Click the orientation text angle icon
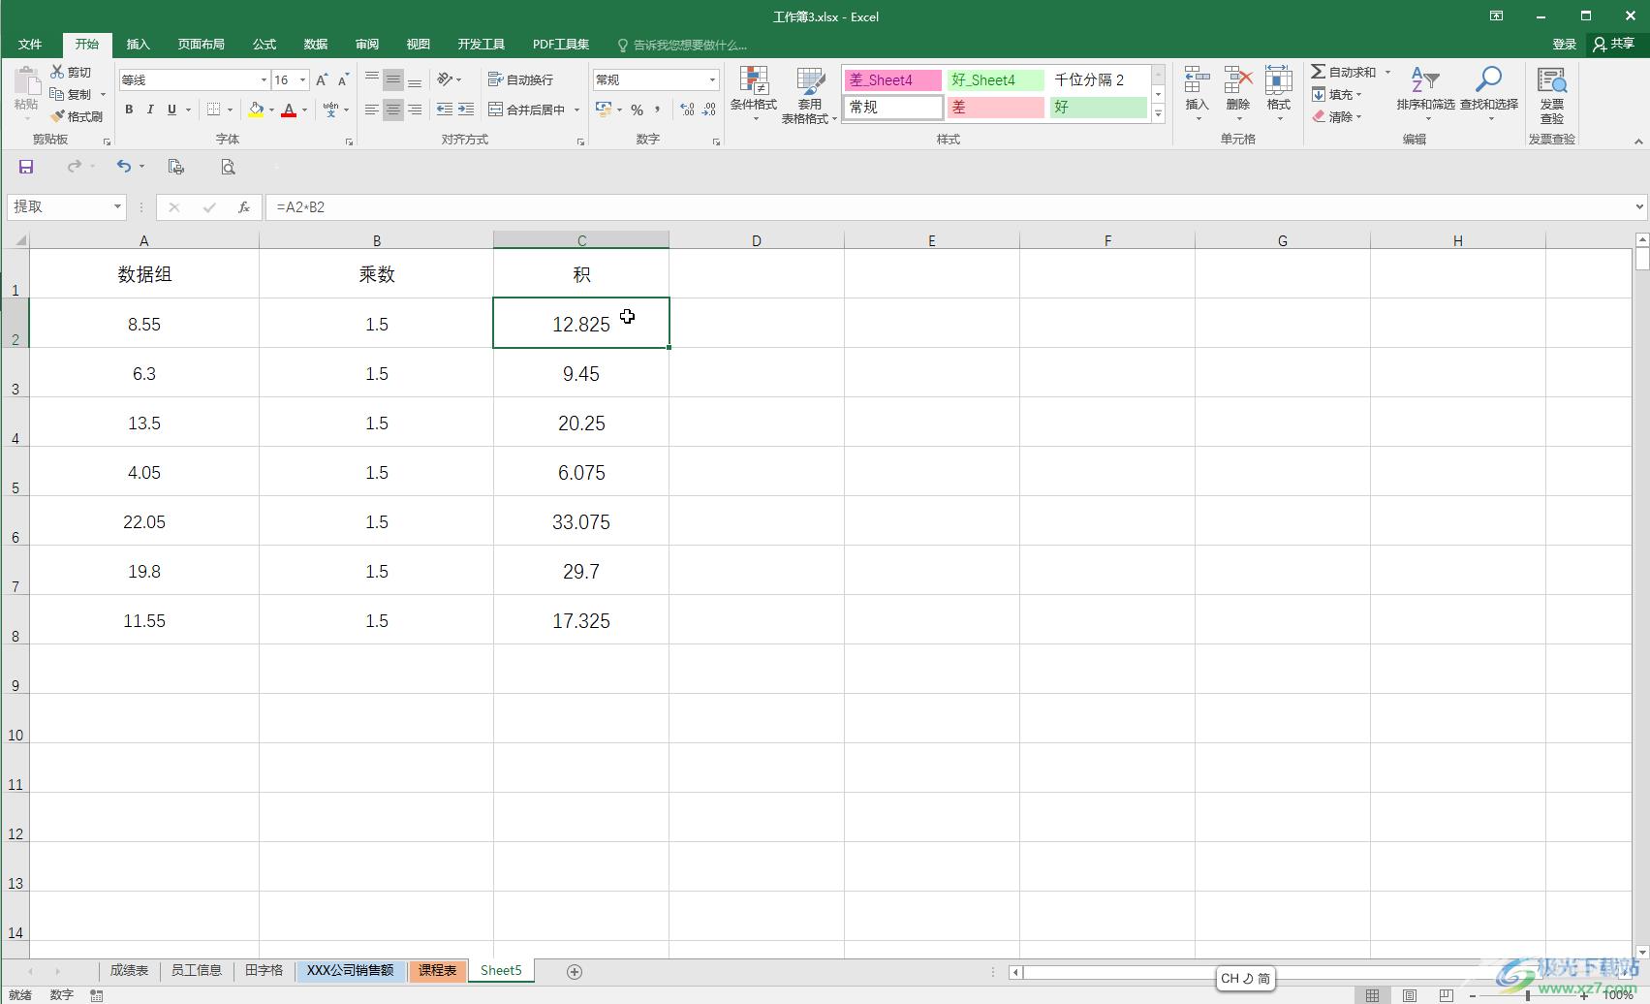Screen dimensions: 1650x1004 [445, 79]
